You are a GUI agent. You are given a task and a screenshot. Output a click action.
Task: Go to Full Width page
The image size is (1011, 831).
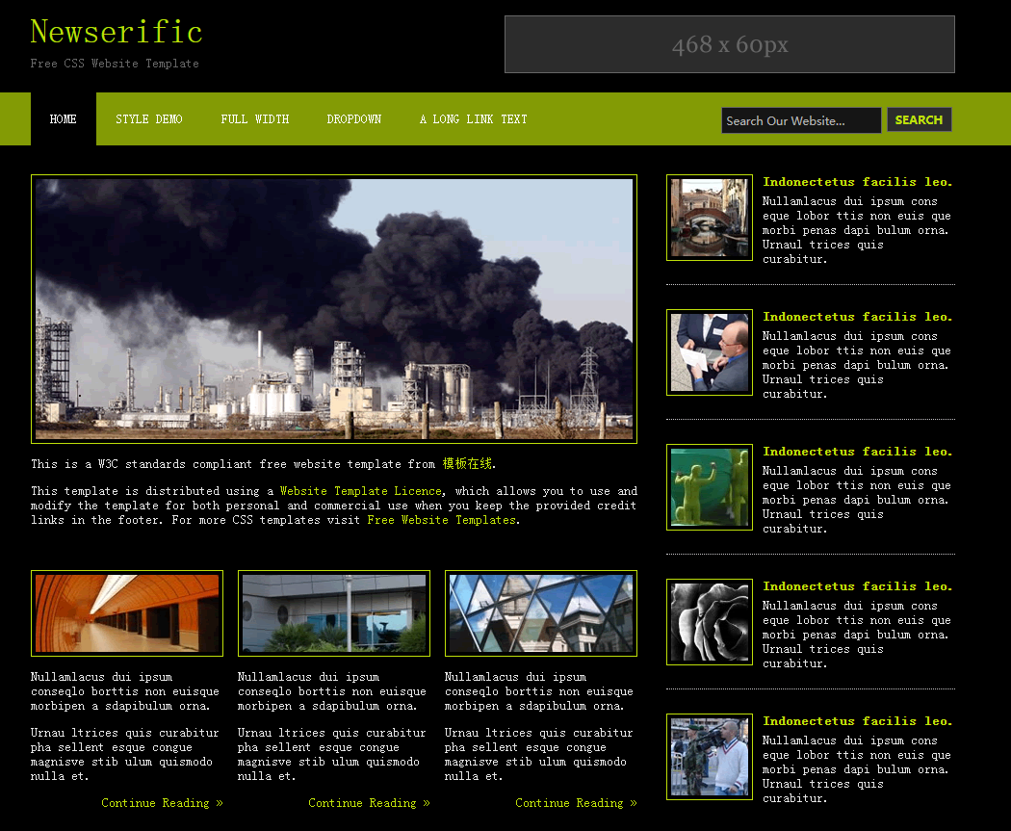point(255,118)
